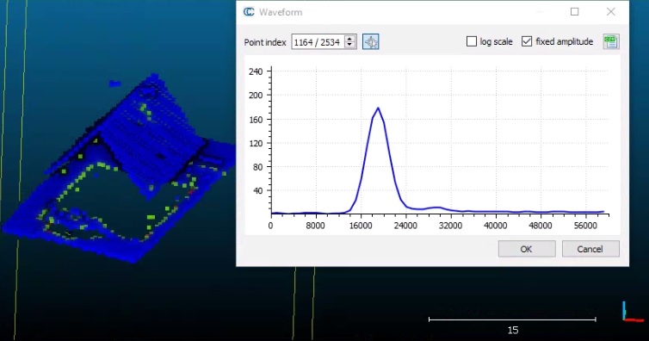Click the fixed amplitude label text
This screenshot has height=341, width=649.
coord(564,41)
